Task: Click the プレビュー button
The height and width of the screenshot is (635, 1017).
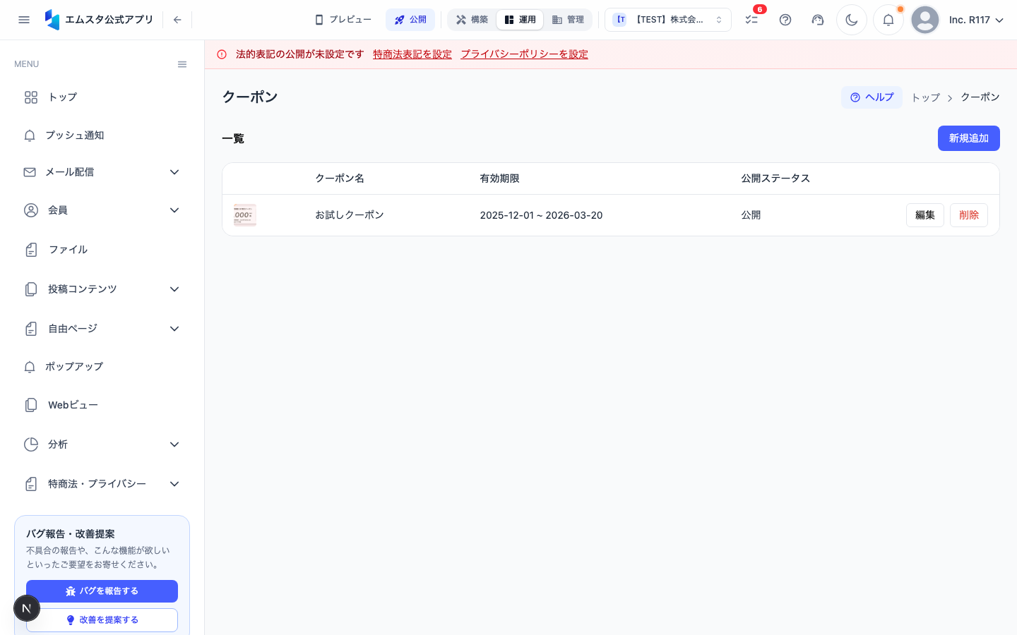Action: 343,20
